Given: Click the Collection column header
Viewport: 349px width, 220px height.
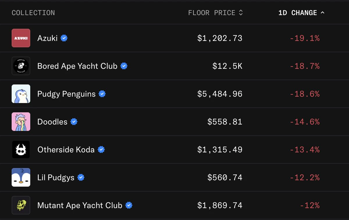Looking at the screenshot, I should click(33, 13).
